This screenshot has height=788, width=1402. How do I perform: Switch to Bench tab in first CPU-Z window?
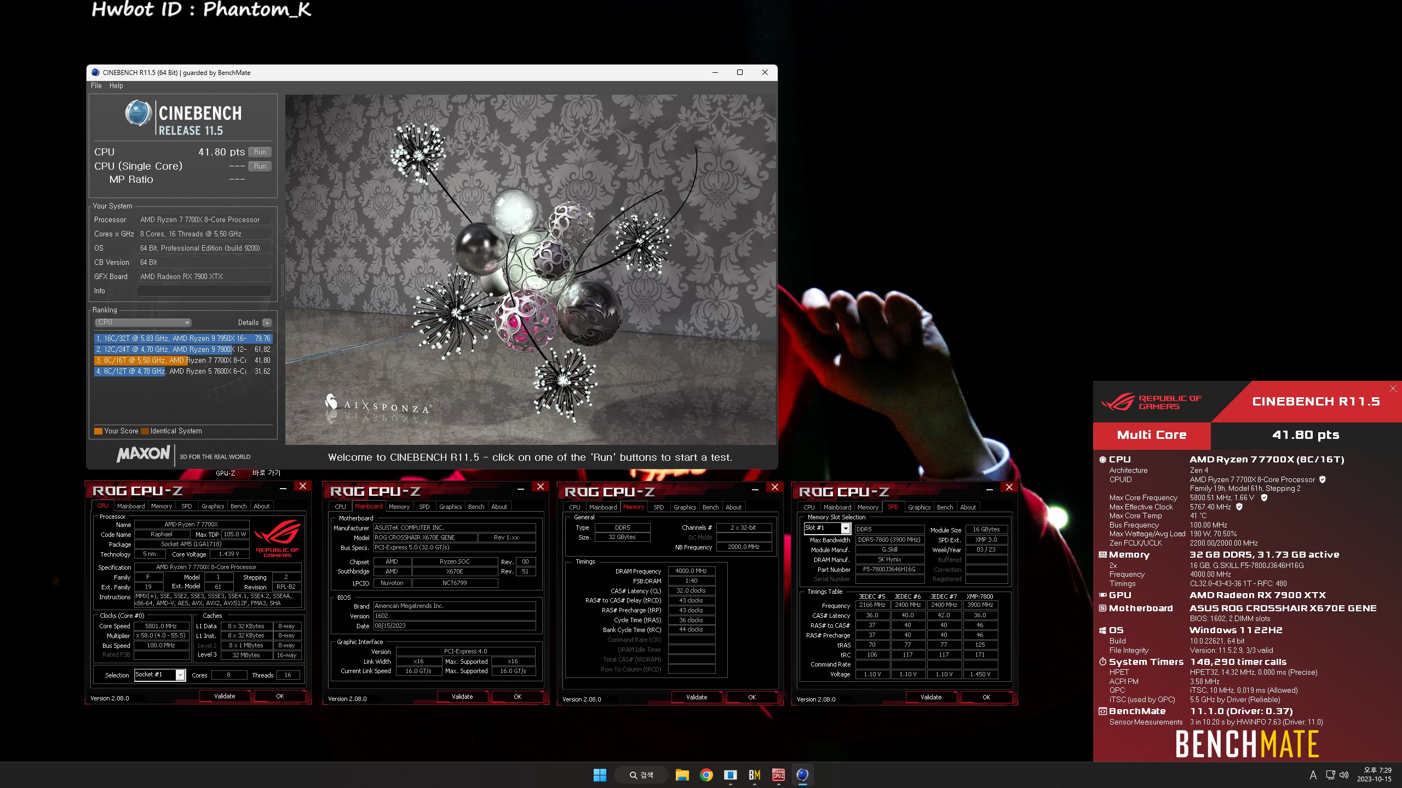[x=238, y=506]
